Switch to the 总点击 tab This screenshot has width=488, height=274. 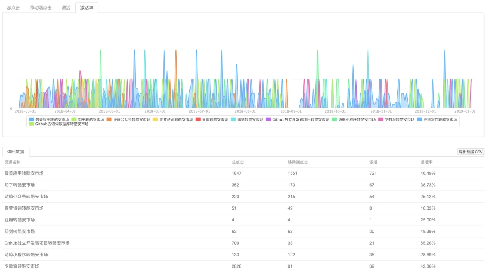click(x=13, y=8)
